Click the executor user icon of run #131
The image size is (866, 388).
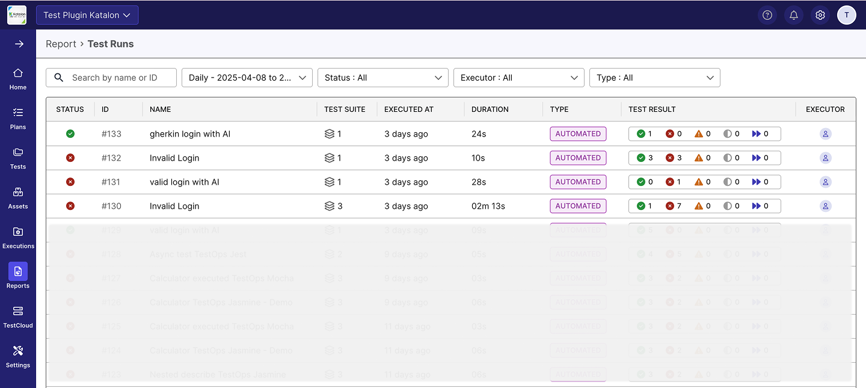pyautogui.click(x=826, y=182)
